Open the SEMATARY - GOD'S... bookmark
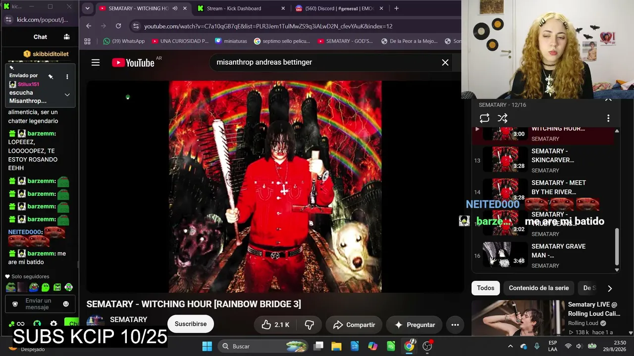Screen dimensions: 634x356 click(x=345, y=41)
